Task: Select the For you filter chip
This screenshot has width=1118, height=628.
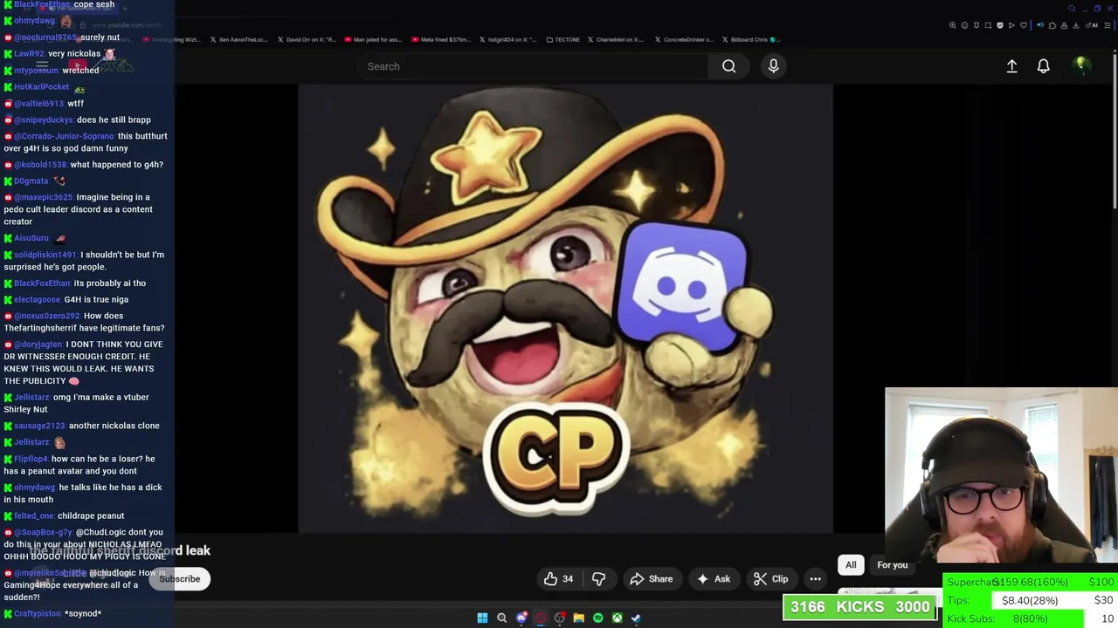Action: [892, 565]
